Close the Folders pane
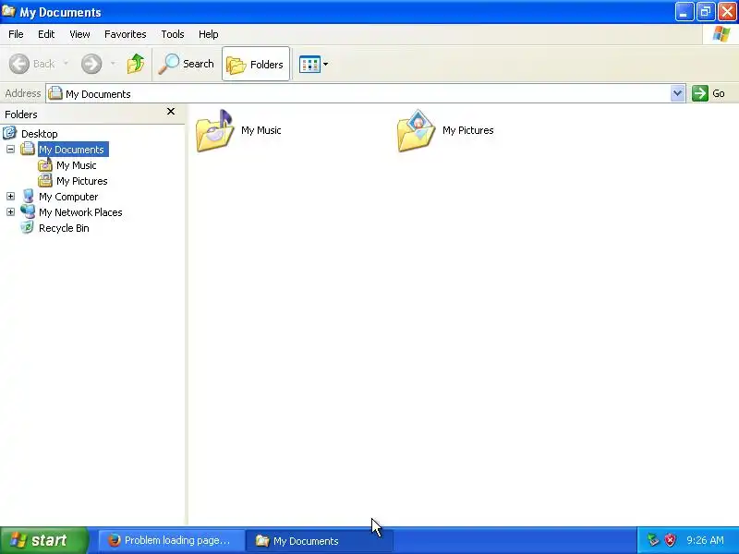 click(171, 112)
